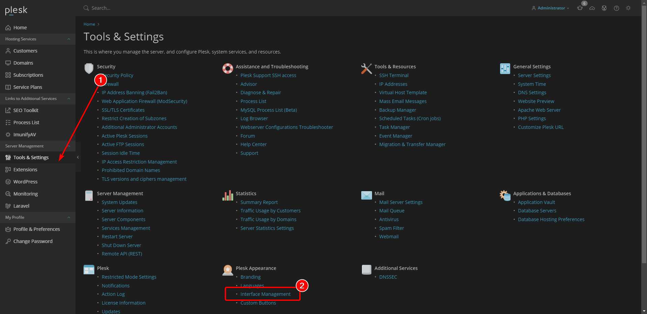Open Diagnose & Repair link
Image resolution: width=647 pixels, height=314 pixels.
260,93
